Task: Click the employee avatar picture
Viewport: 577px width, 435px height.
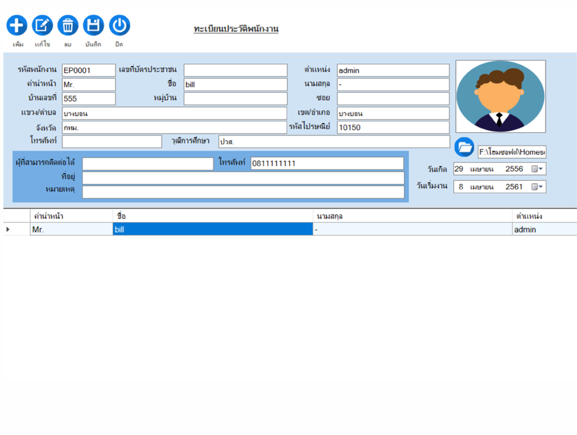Action: (x=500, y=96)
